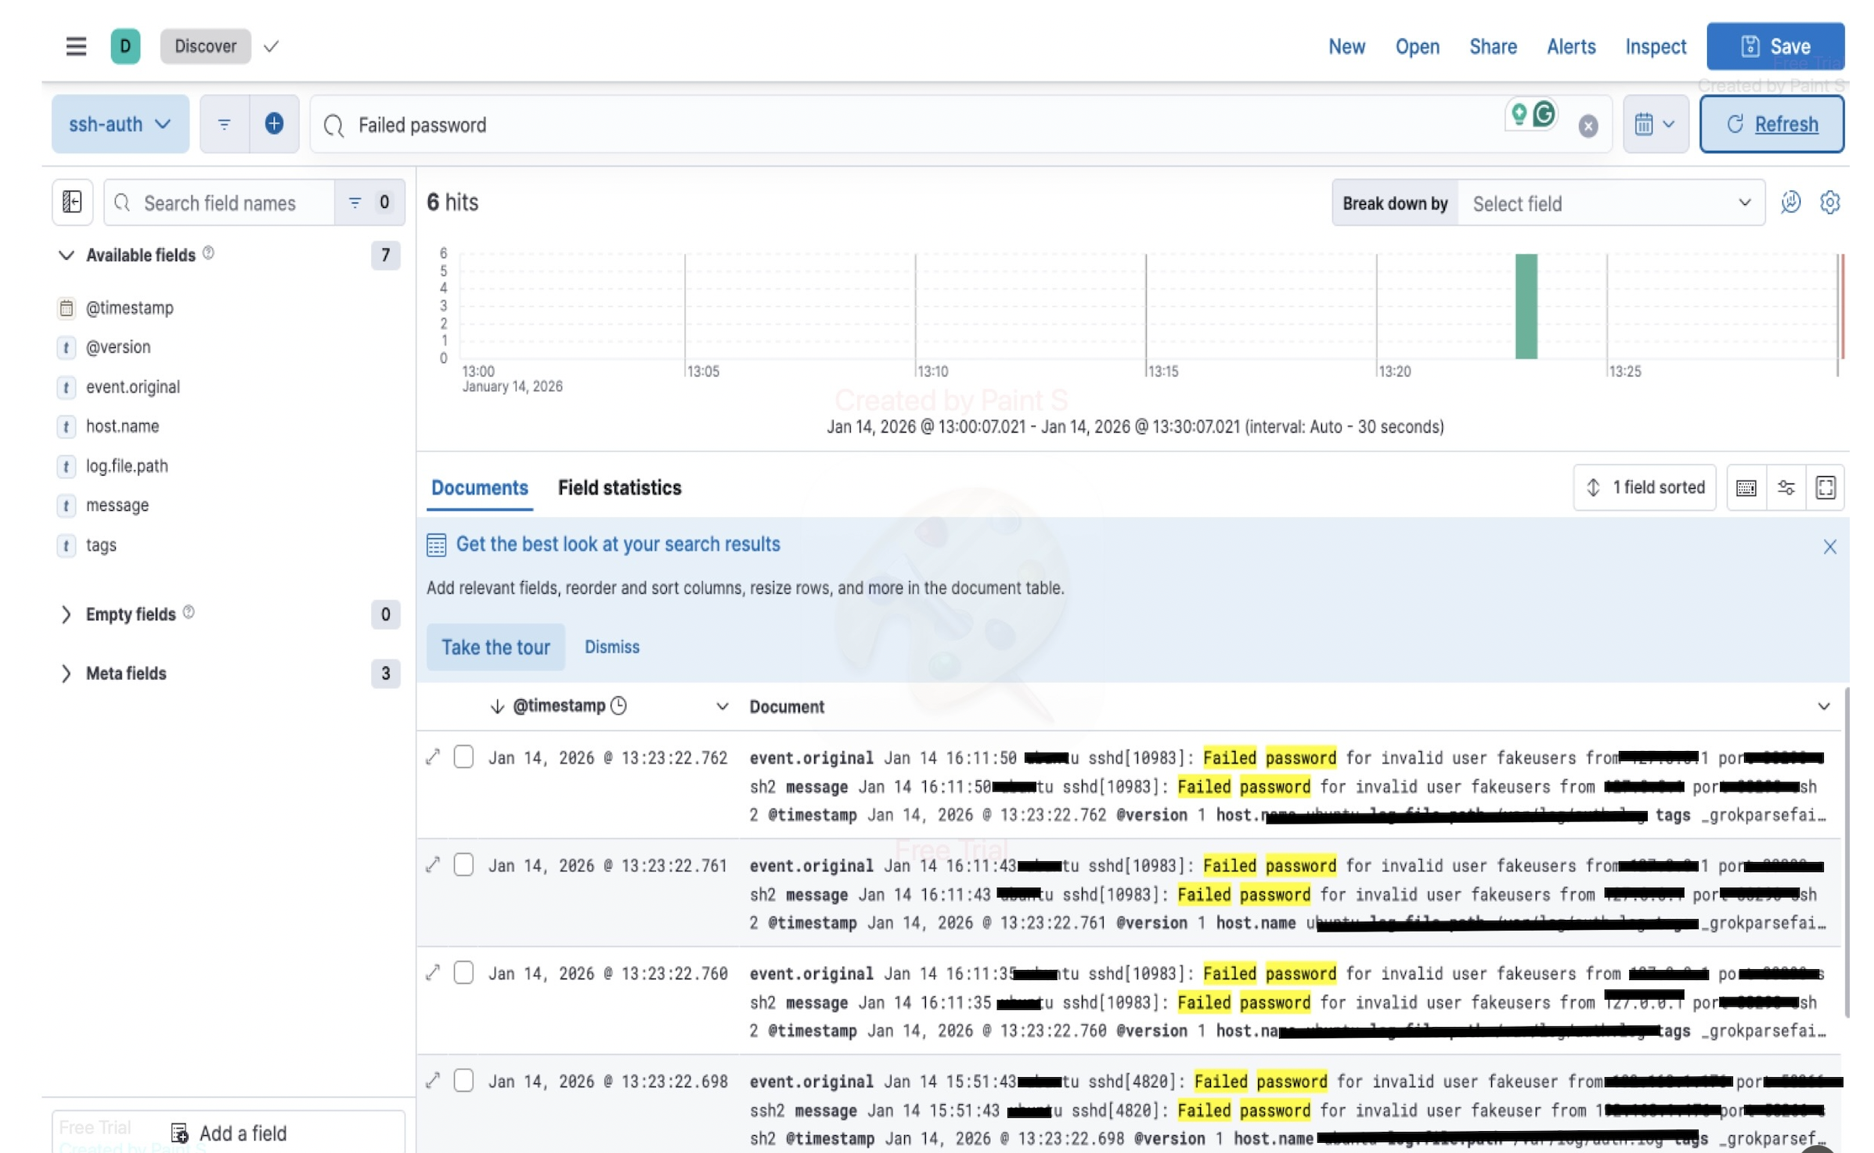Click Take the tour
This screenshot has height=1153, width=1874.
tap(496, 648)
